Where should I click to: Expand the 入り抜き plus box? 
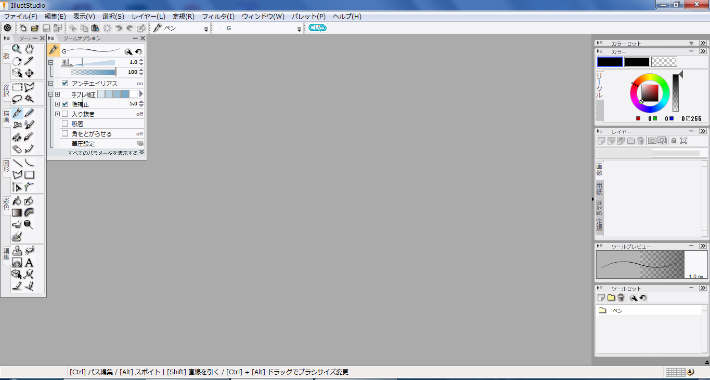click(58, 114)
